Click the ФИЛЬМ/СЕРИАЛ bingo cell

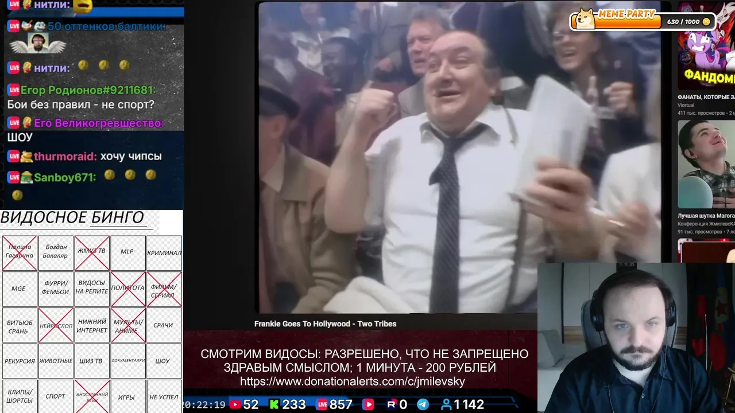point(164,289)
